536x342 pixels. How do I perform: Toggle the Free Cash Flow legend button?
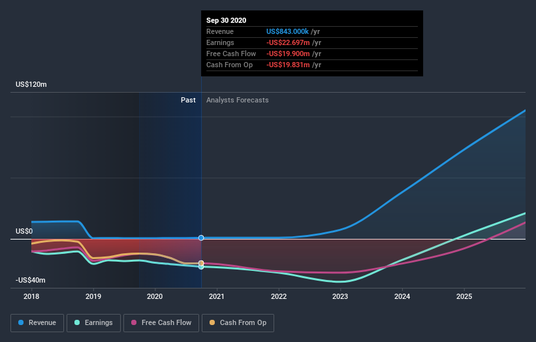(161, 323)
